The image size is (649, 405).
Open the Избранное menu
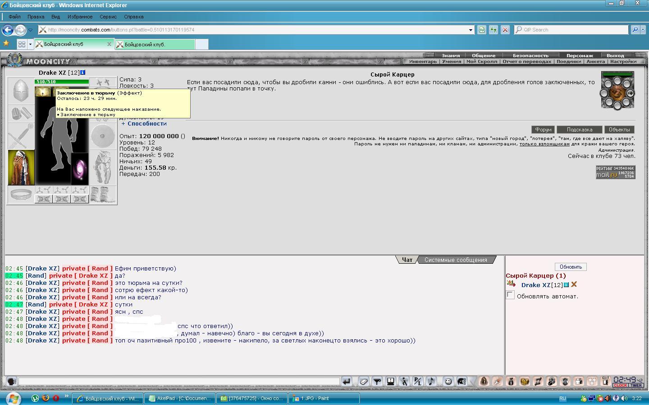(x=80, y=17)
